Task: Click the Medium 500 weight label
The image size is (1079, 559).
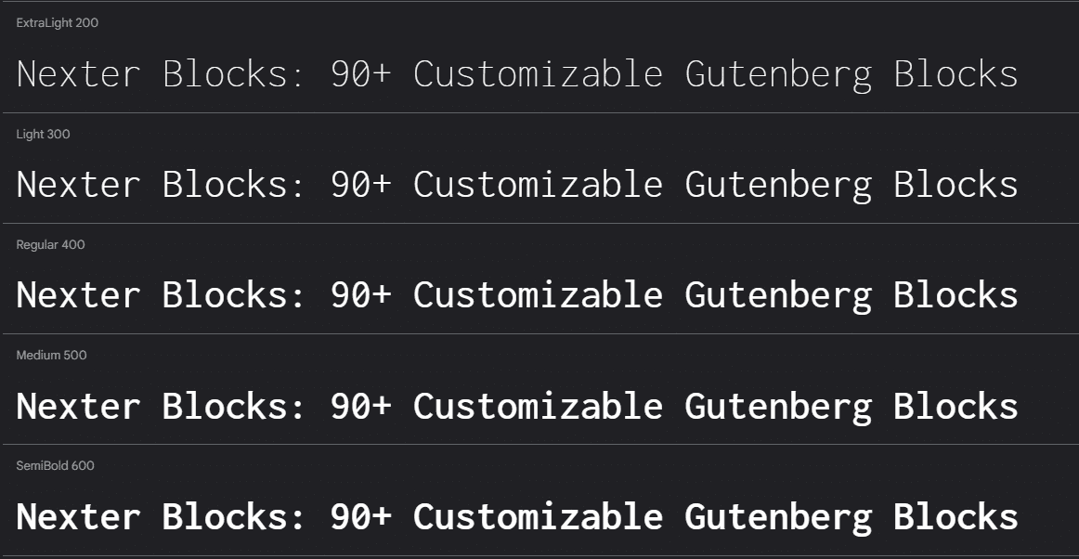Action: coord(51,356)
